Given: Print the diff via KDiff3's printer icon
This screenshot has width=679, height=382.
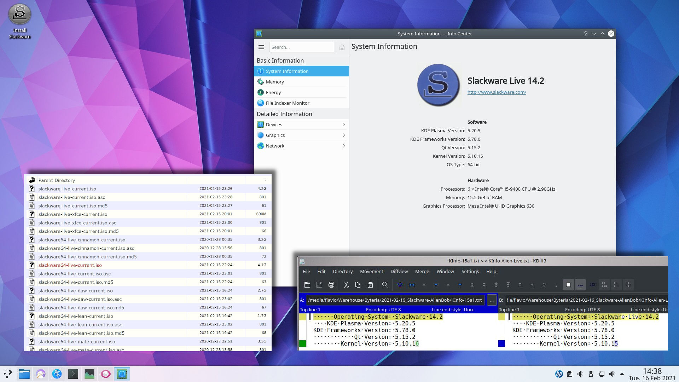Looking at the screenshot, I should click(x=331, y=285).
